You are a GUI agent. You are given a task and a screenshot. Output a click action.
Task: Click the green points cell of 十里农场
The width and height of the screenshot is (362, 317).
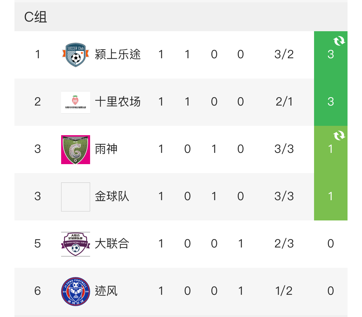point(330,102)
